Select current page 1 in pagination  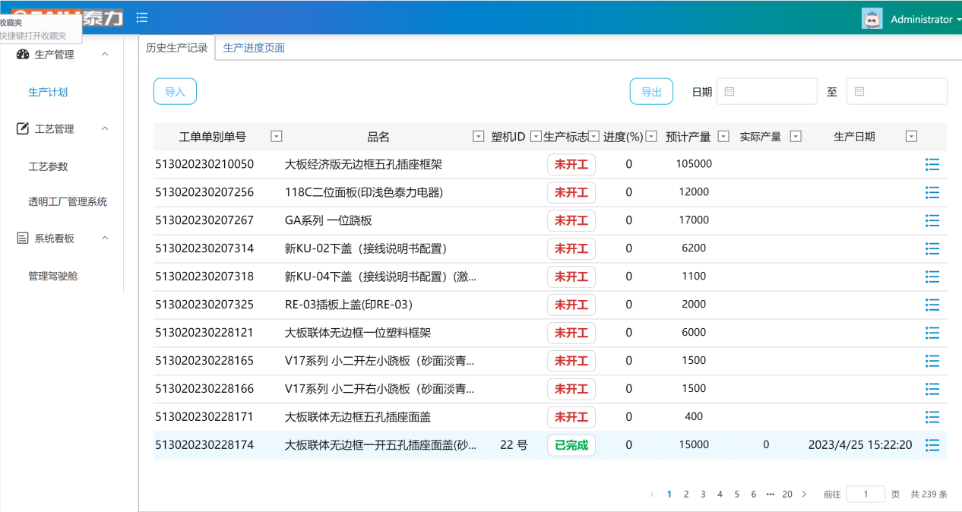click(669, 494)
